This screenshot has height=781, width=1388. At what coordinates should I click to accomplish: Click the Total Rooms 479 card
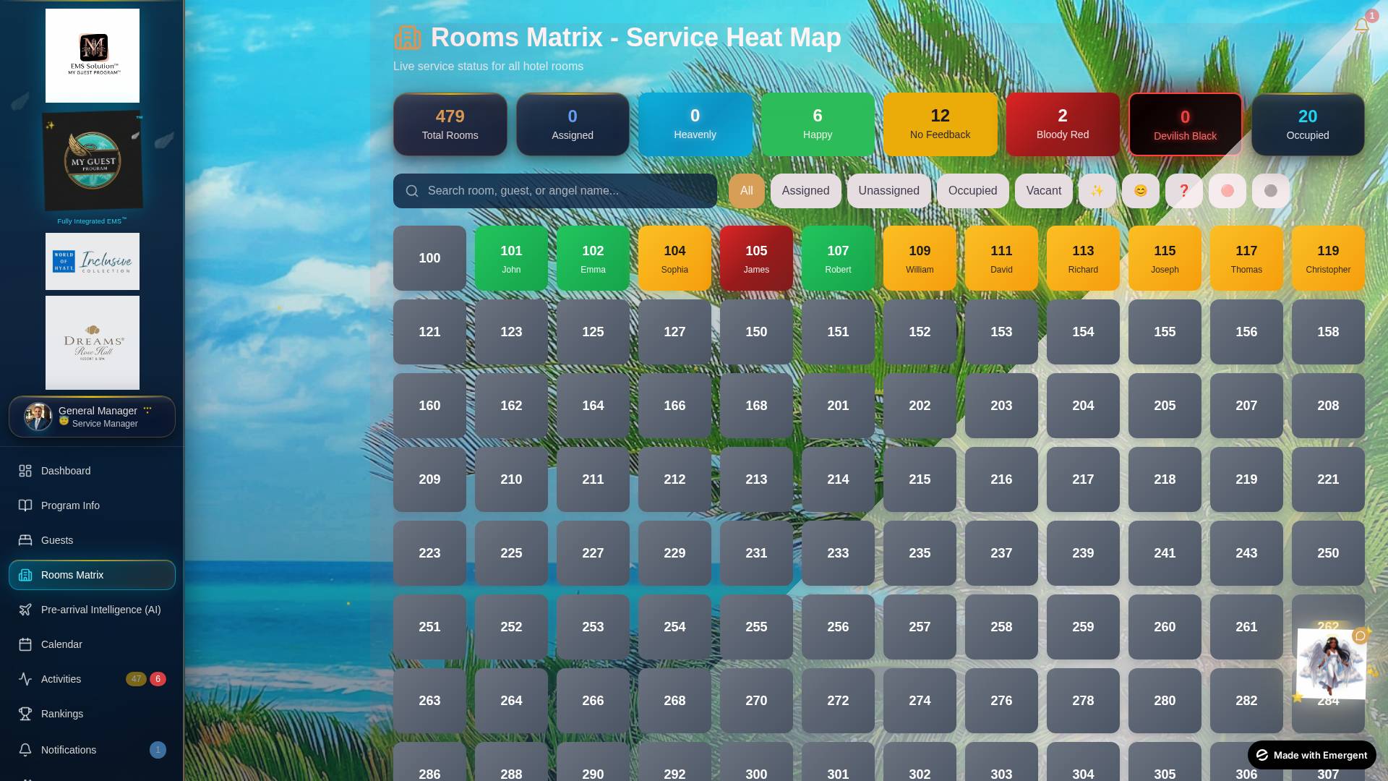(450, 124)
